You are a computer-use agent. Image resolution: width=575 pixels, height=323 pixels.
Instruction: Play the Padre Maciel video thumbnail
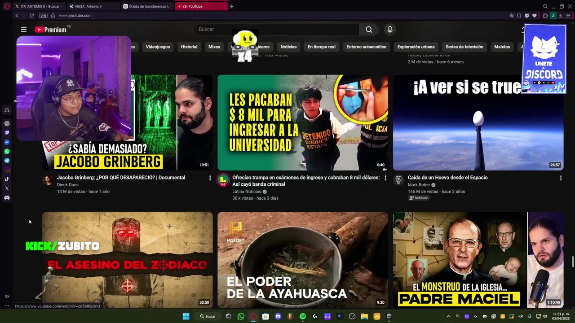[478, 260]
